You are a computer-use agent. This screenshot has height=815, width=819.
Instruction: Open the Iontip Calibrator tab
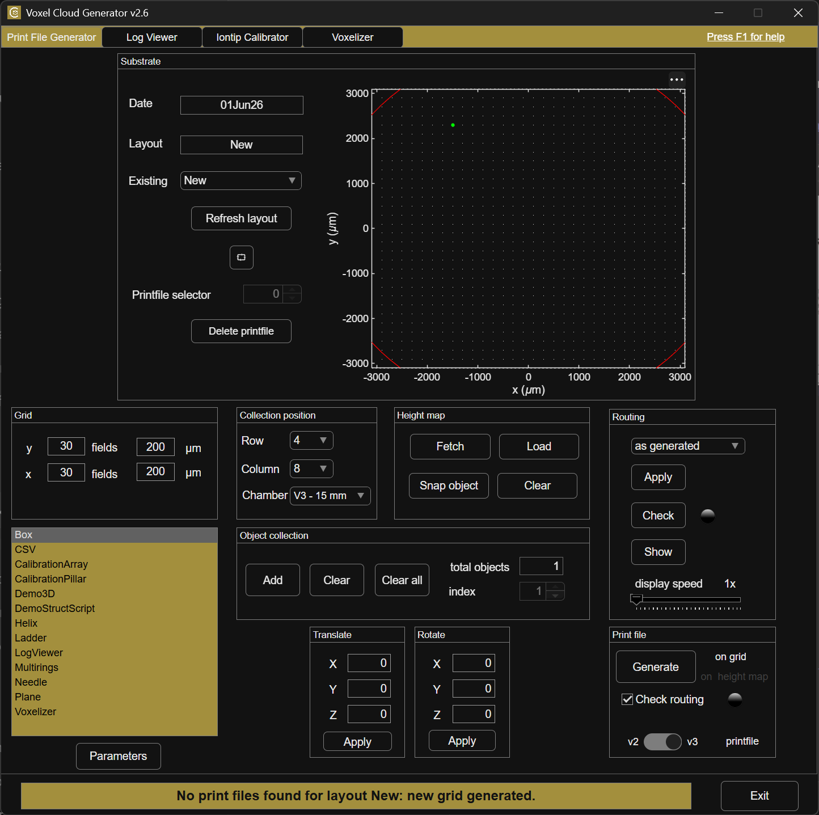click(x=252, y=37)
